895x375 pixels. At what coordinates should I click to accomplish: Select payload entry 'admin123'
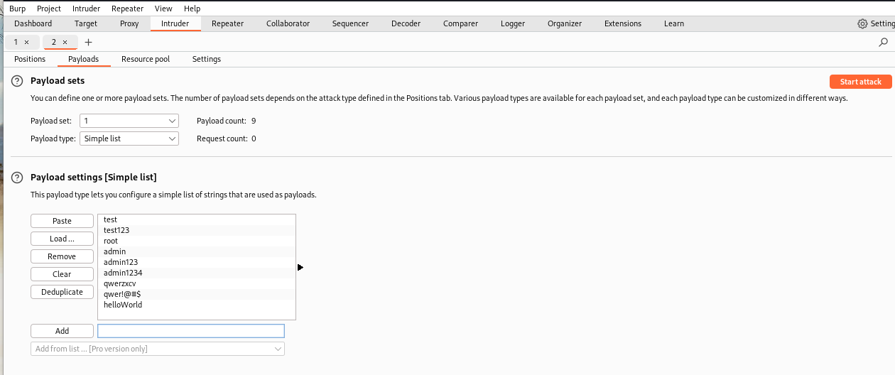[197, 262]
